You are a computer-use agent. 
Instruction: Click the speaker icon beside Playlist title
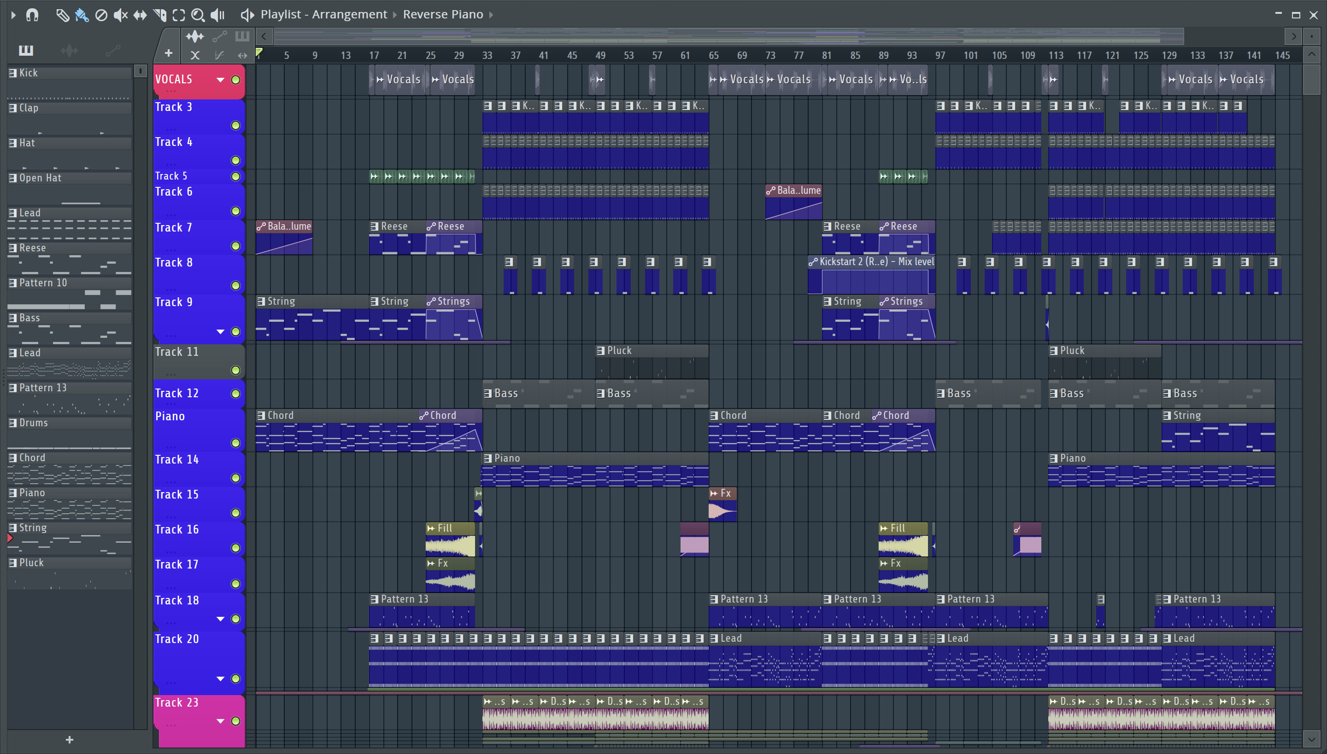pos(247,15)
